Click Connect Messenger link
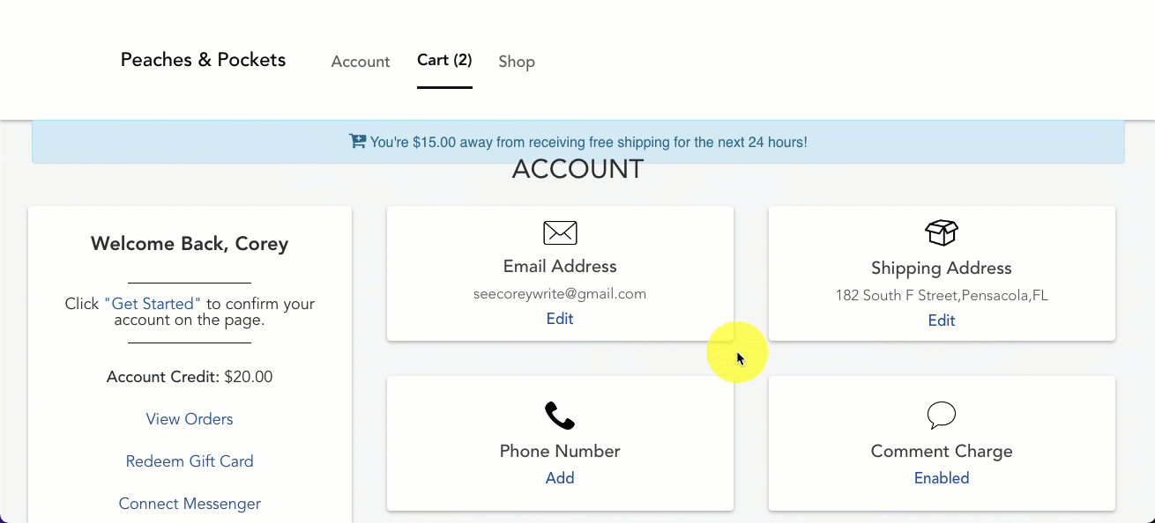Image resolution: width=1155 pixels, height=523 pixels. click(190, 504)
